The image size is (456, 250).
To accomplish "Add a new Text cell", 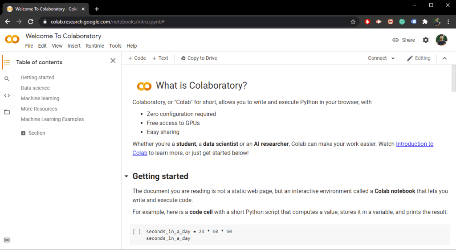I will [x=160, y=58].
